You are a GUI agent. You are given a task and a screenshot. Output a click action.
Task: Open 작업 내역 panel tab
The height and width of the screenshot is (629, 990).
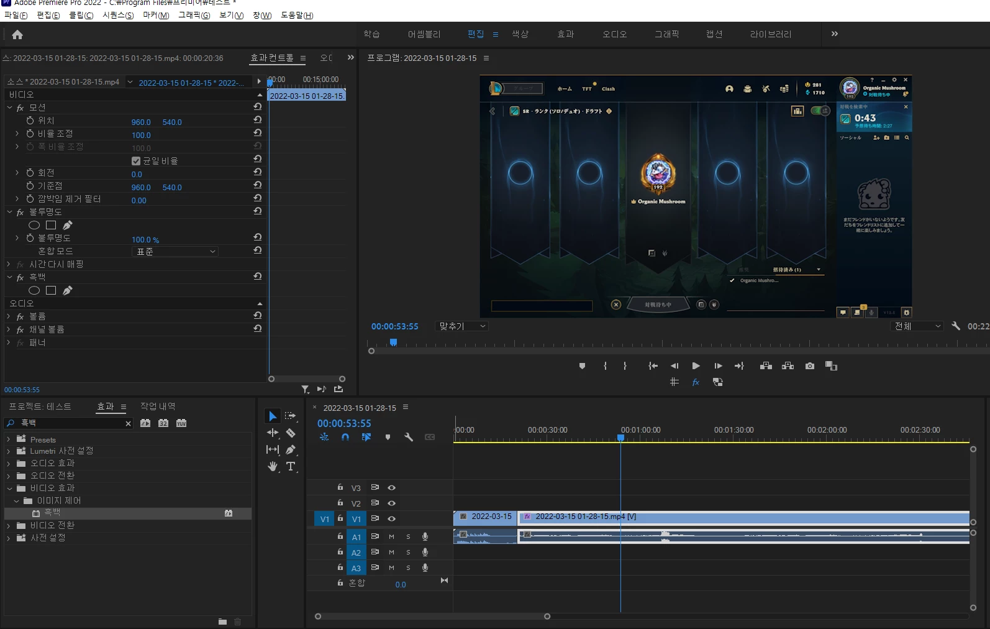158,406
